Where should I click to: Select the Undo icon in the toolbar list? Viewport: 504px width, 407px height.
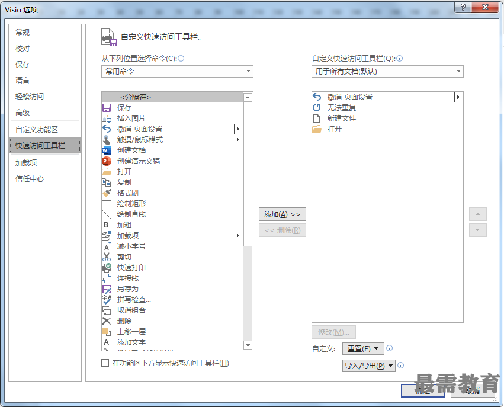point(317,97)
